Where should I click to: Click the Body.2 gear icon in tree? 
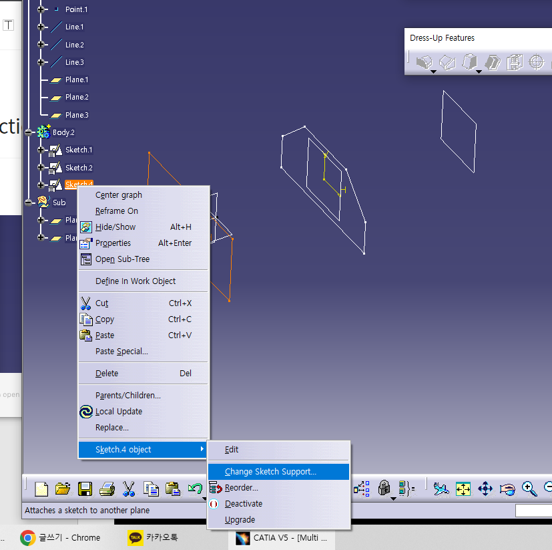(x=43, y=132)
